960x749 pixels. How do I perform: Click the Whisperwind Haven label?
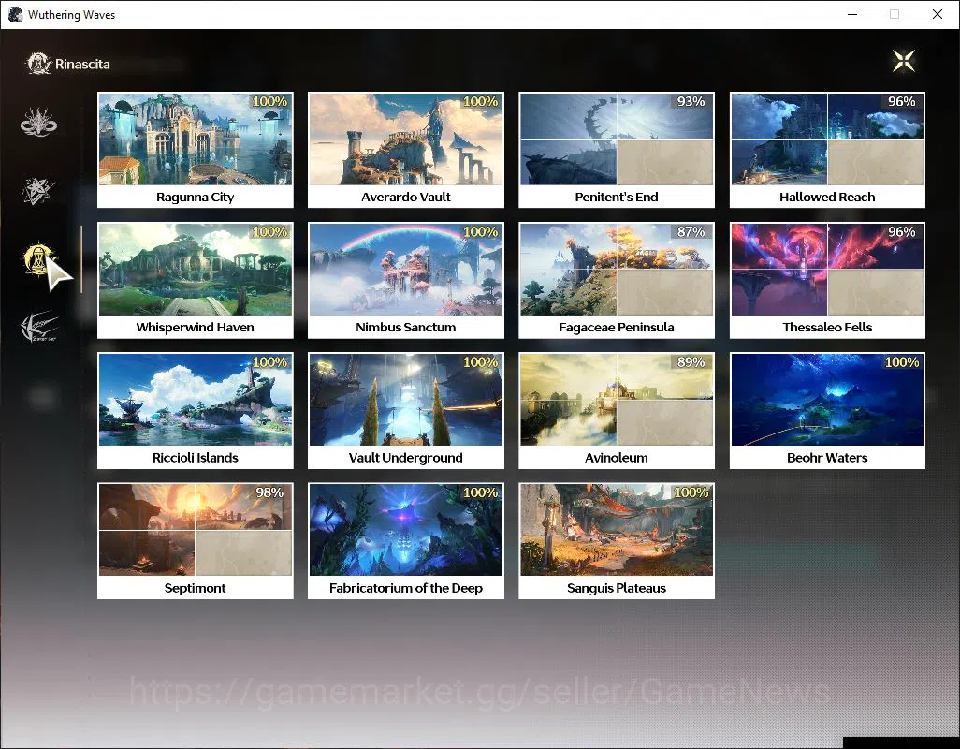[x=196, y=328]
